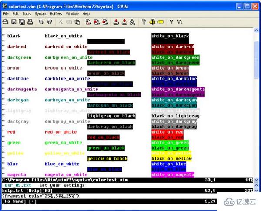Click the Run script running-man icon
Image resolution: width=261 pixels, height=211 pixels.
(133, 22)
